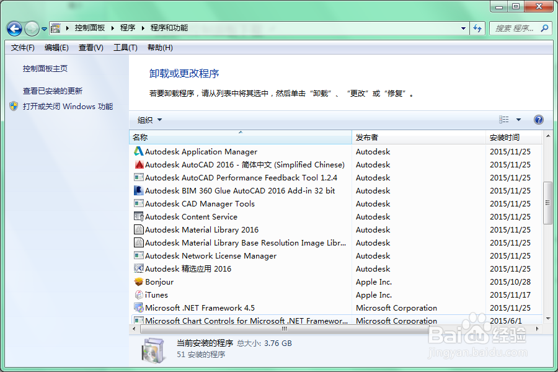Open 打开或关闭 Windows 功能 link
This screenshot has height=372, width=558.
coord(68,107)
